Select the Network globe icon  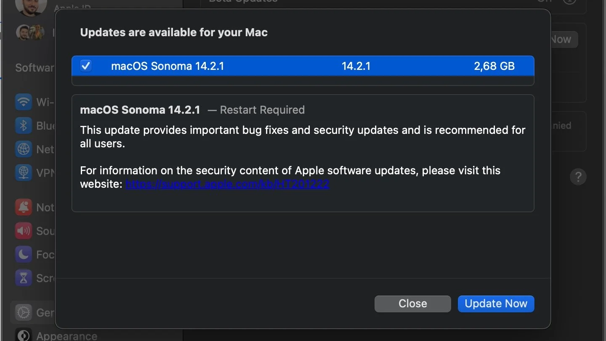(24, 149)
